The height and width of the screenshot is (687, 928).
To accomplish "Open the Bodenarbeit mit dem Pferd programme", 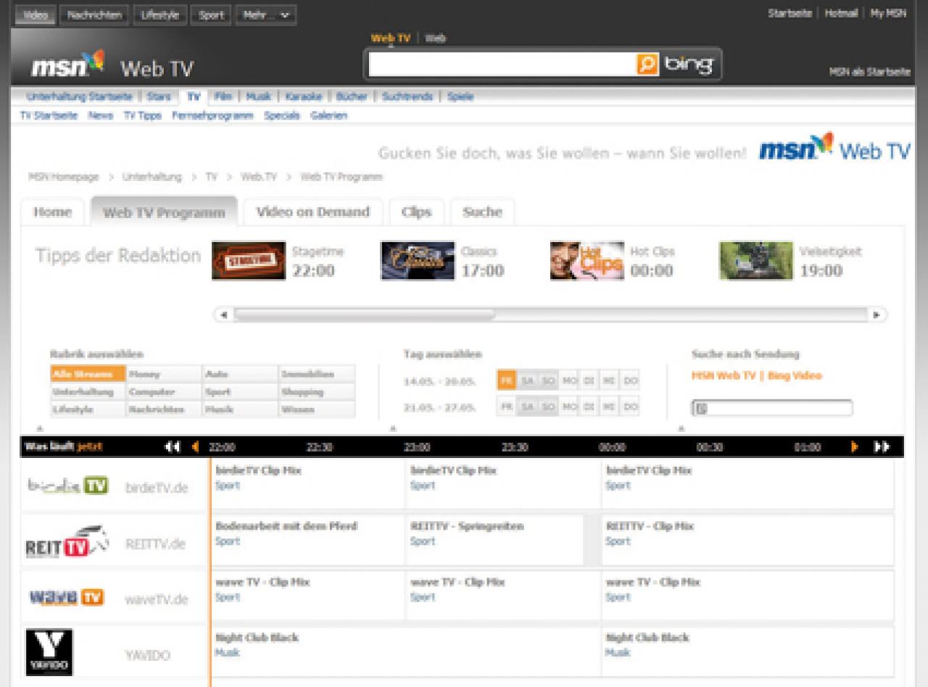I will (x=286, y=526).
